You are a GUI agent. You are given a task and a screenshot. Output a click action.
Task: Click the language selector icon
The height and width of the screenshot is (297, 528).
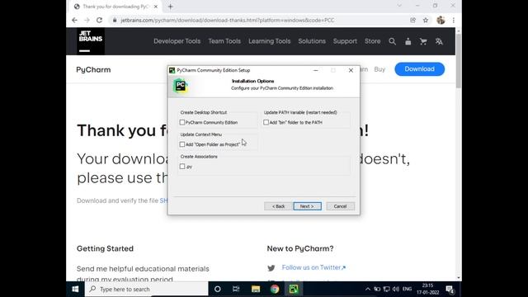coord(439,41)
